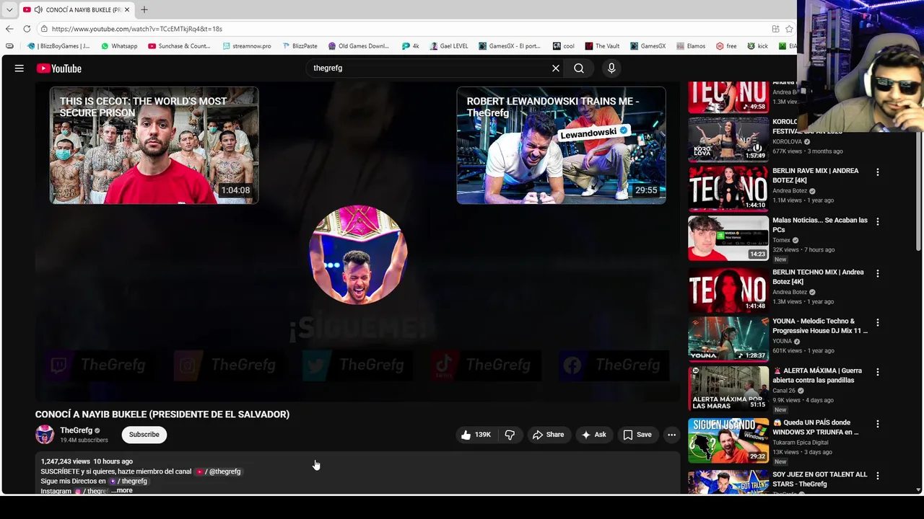Viewport: 924px width, 519px height.
Task: Open options for Malas Noticias video
Action: (x=878, y=222)
